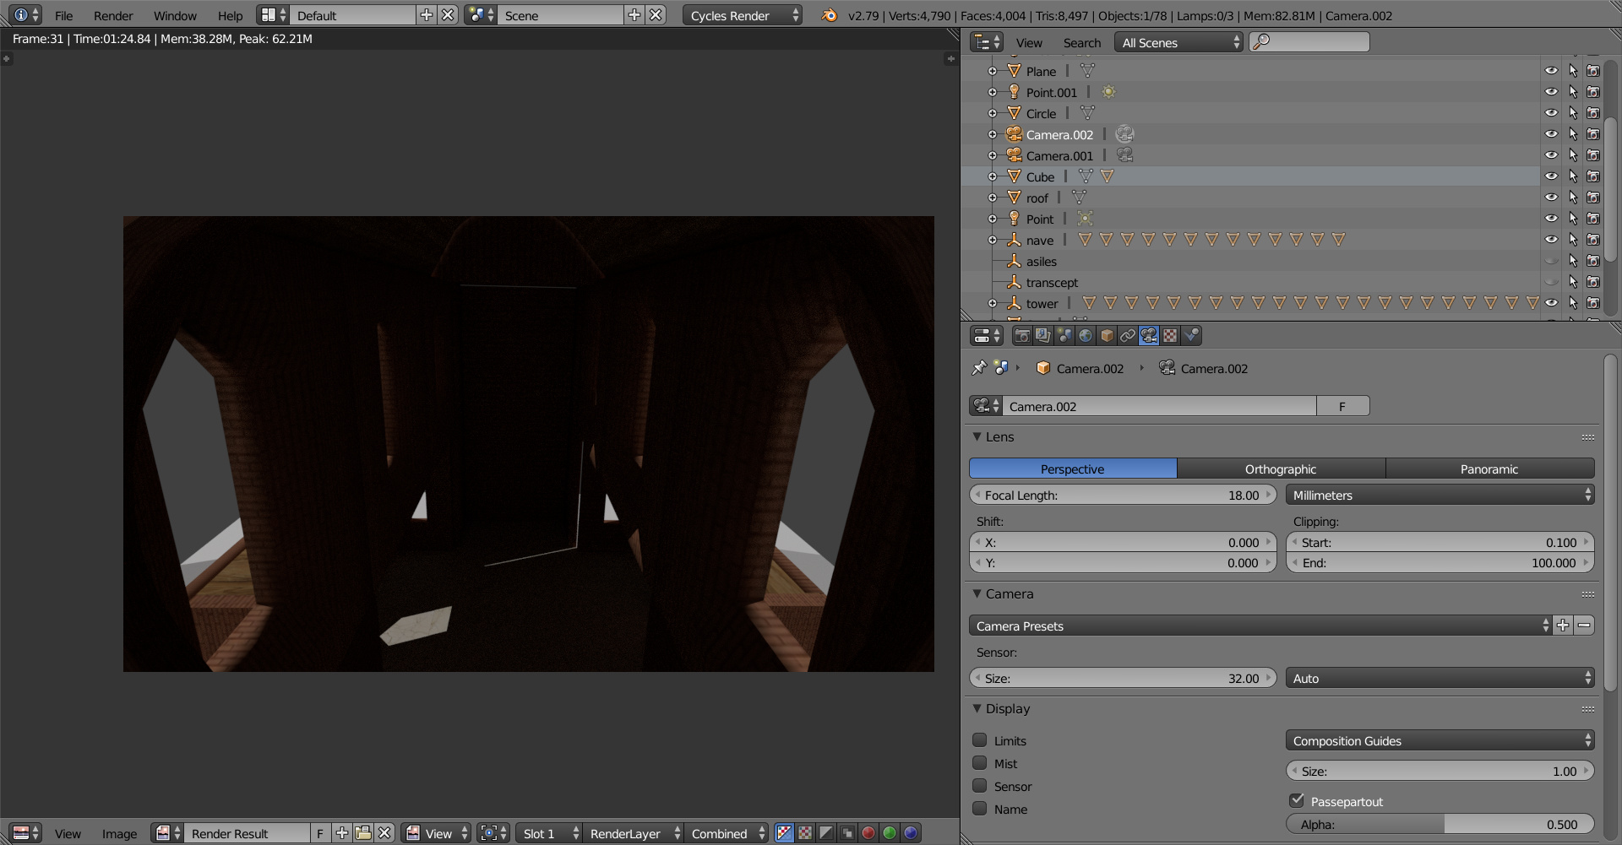The height and width of the screenshot is (845, 1622).
Task: Toggle selectability of the roof object
Action: click(x=1572, y=198)
